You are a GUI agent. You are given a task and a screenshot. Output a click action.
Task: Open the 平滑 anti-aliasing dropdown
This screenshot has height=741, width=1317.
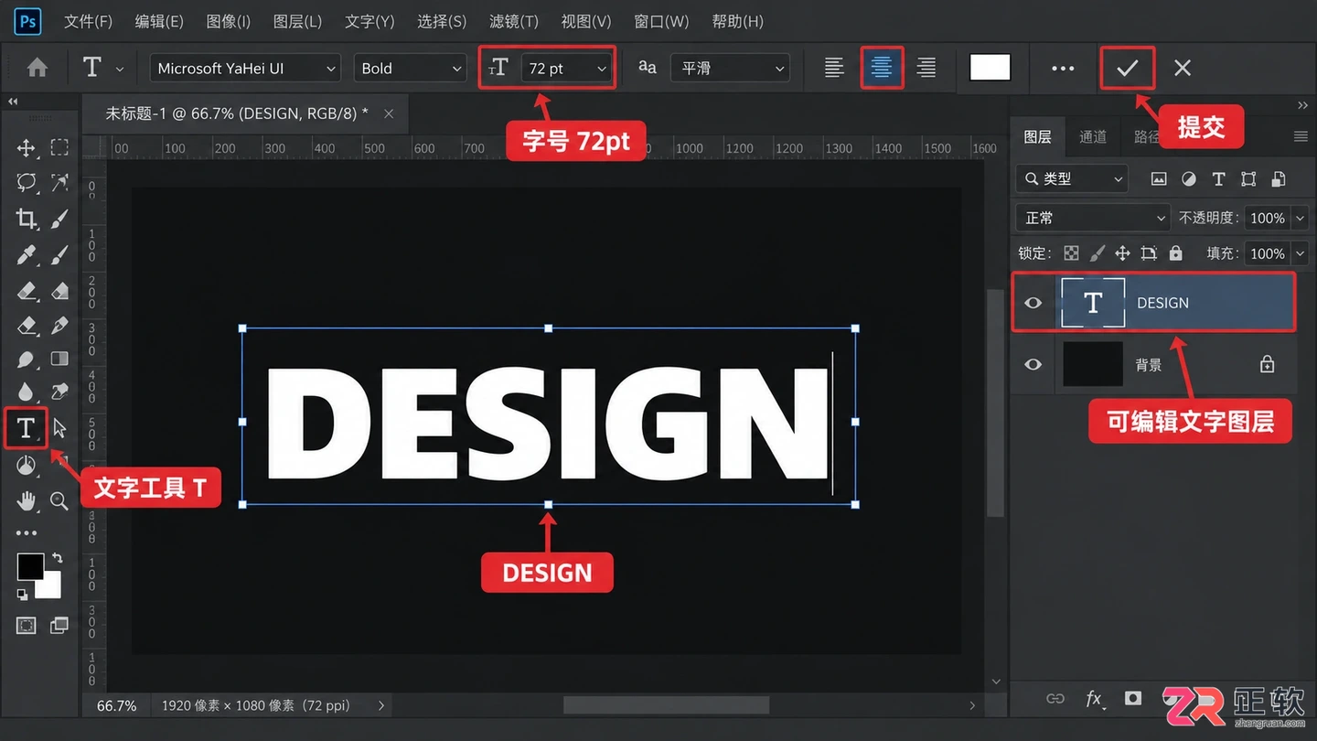tap(731, 68)
